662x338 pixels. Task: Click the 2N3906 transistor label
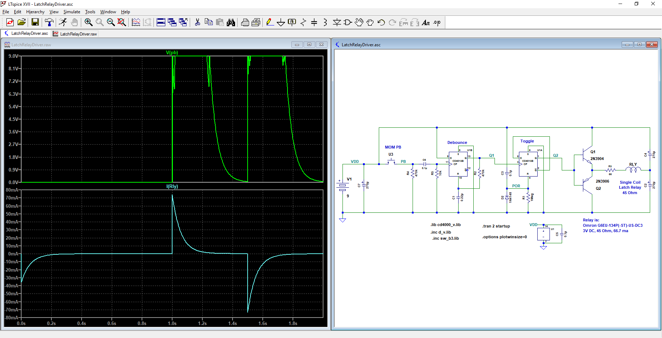pos(602,181)
